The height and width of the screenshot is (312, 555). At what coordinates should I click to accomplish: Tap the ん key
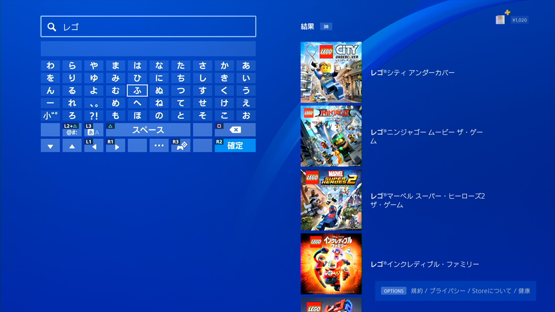[x=50, y=91]
